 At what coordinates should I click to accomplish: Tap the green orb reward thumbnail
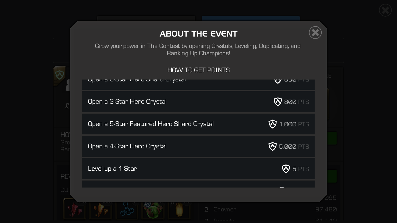pos(153,210)
